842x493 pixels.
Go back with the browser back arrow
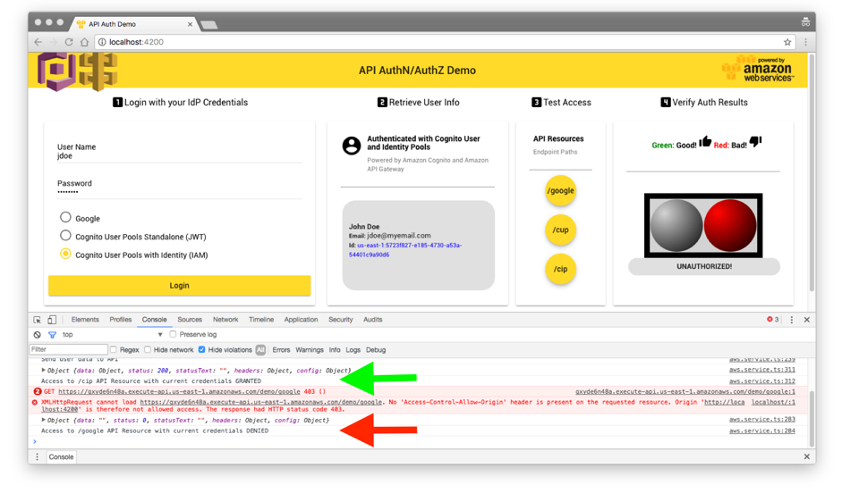38,42
